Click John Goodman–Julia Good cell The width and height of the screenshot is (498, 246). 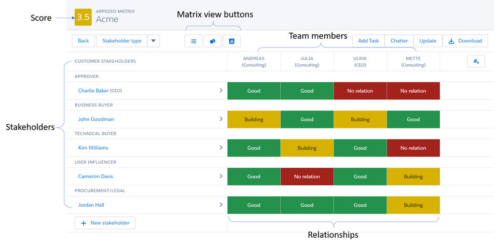pyautogui.click(x=307, y=119)
